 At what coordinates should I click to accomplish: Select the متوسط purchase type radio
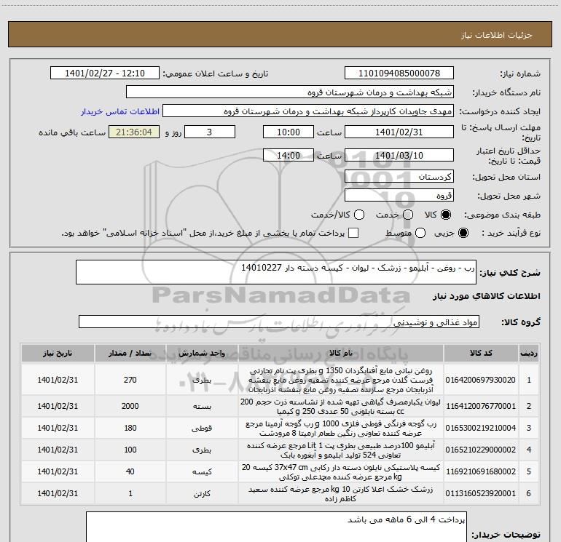tap(420, 233)
